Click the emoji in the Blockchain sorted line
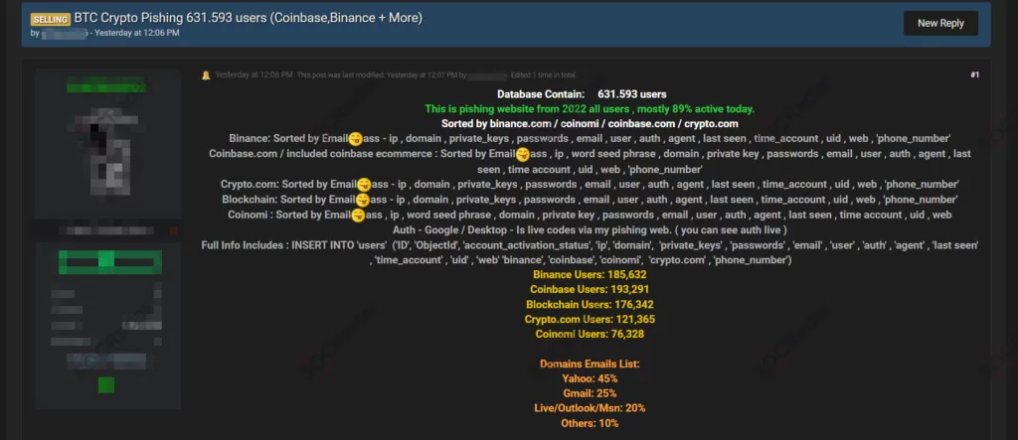 click(362, 200)
